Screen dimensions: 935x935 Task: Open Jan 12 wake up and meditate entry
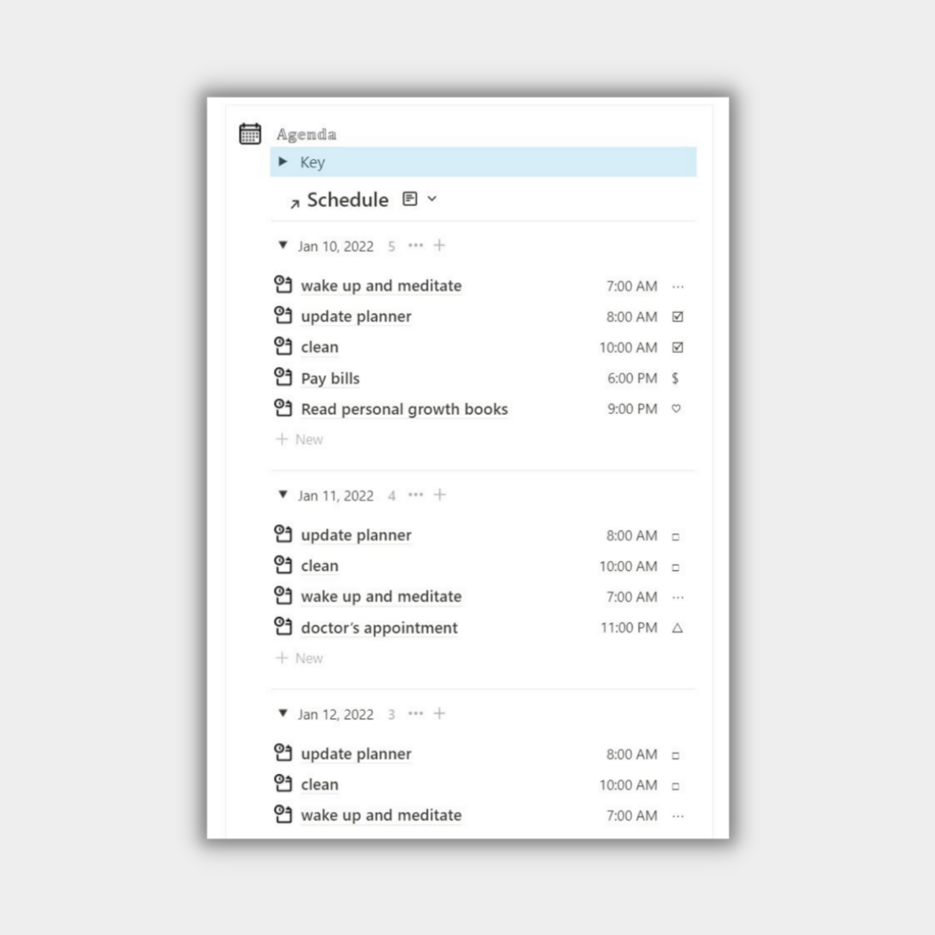[381, 815]
